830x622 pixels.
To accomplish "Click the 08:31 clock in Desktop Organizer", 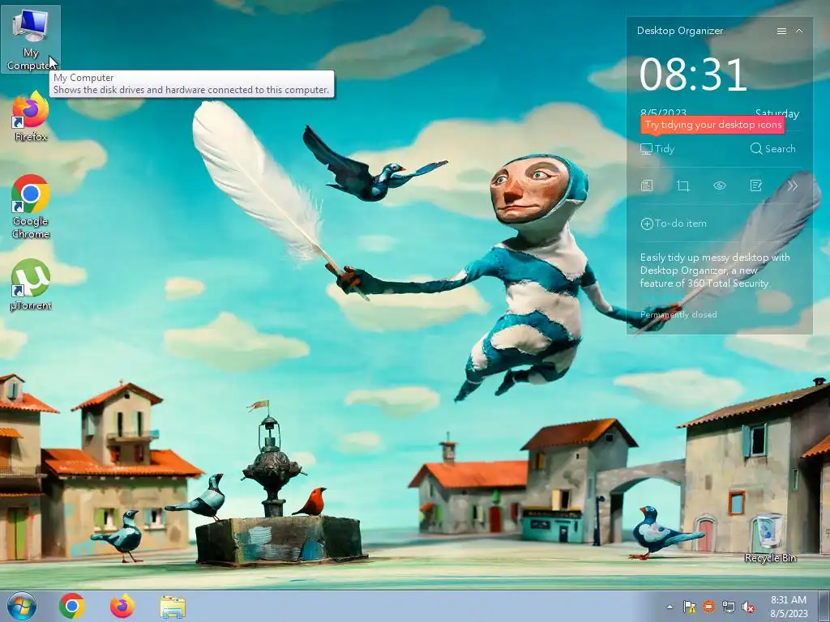I will (x=693, y=75).
